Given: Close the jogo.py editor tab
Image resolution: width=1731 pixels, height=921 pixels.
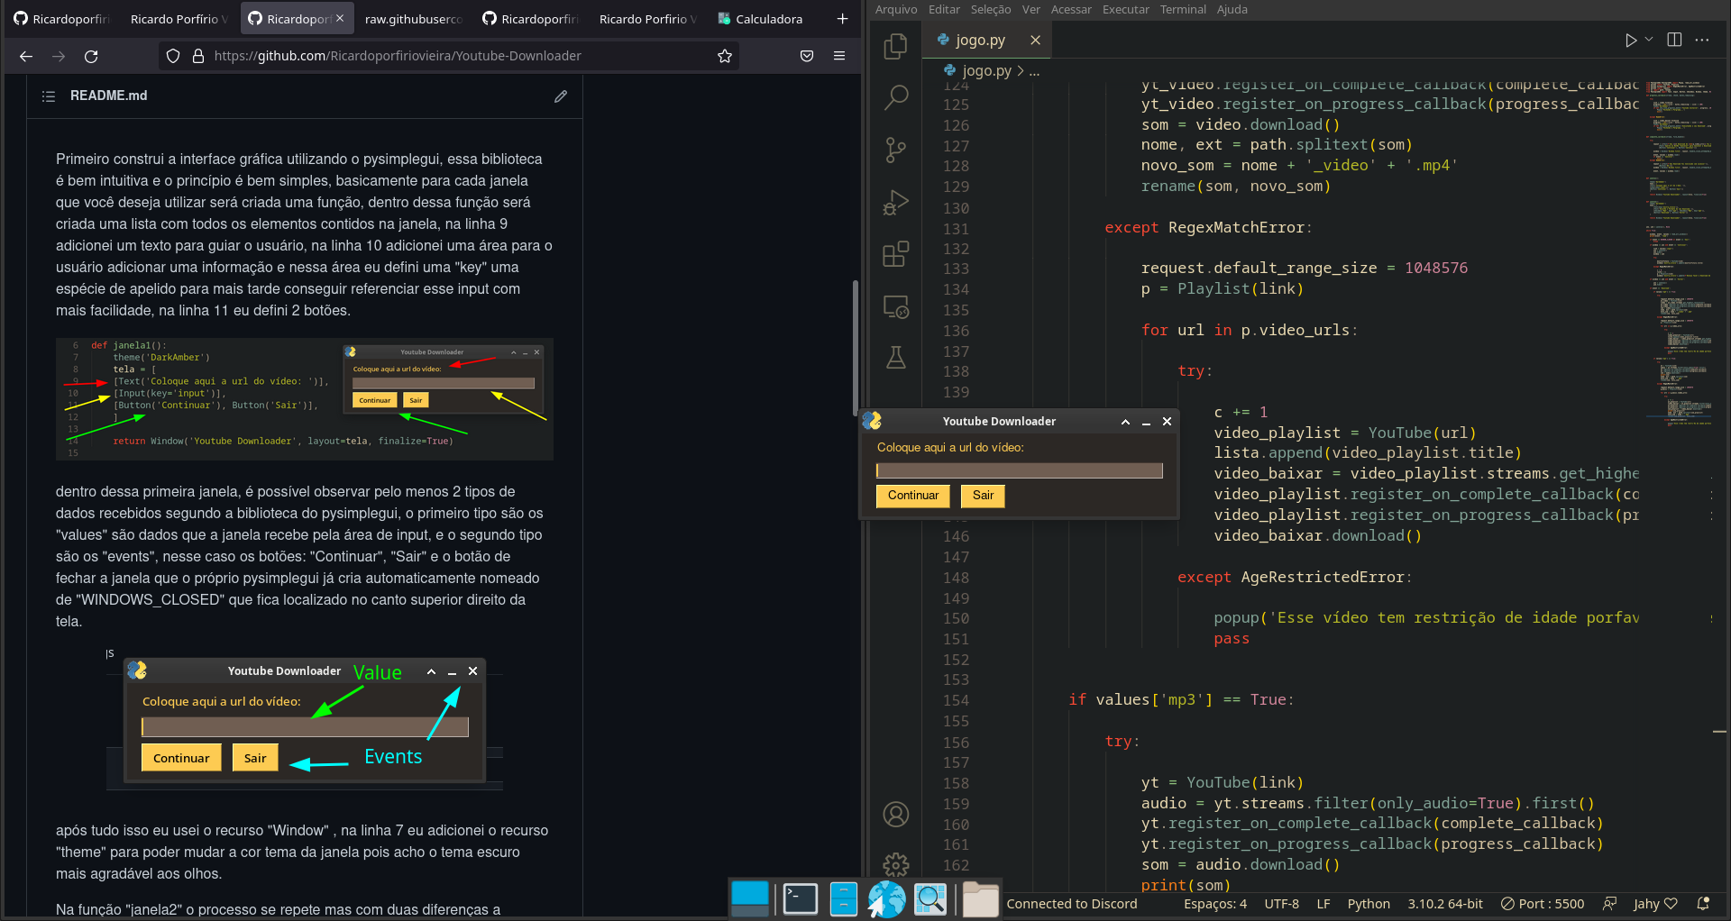Looking at the screenshot, I should click(1035, 40).
